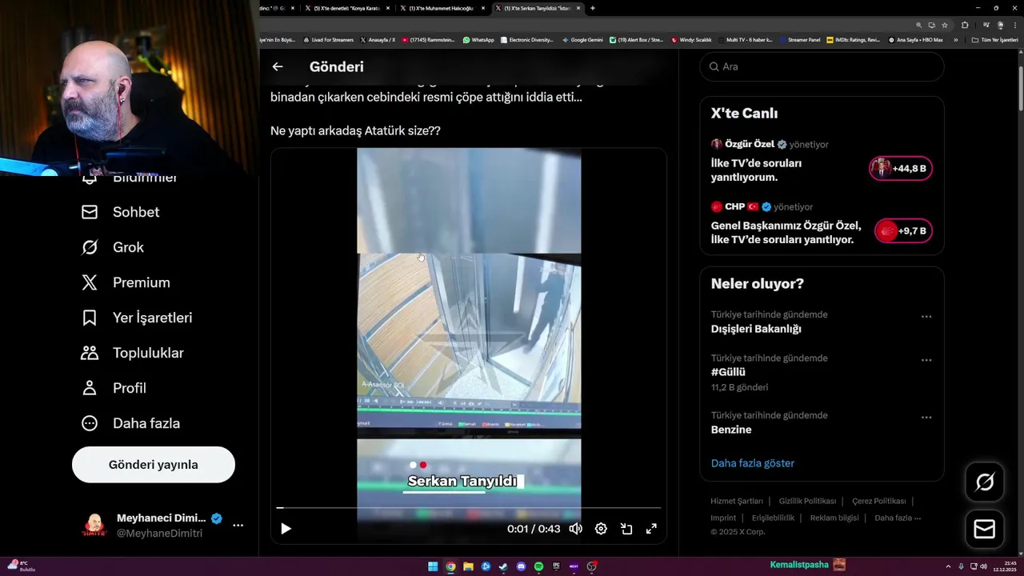Open the #Güllü trending topic
This screenshot has width=1024, height=576.
(x=728, y=372)
